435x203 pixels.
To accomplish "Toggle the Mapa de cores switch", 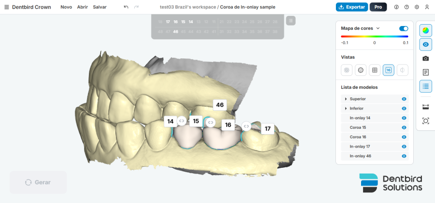I will pyautogui.click(x=404, y=28).
